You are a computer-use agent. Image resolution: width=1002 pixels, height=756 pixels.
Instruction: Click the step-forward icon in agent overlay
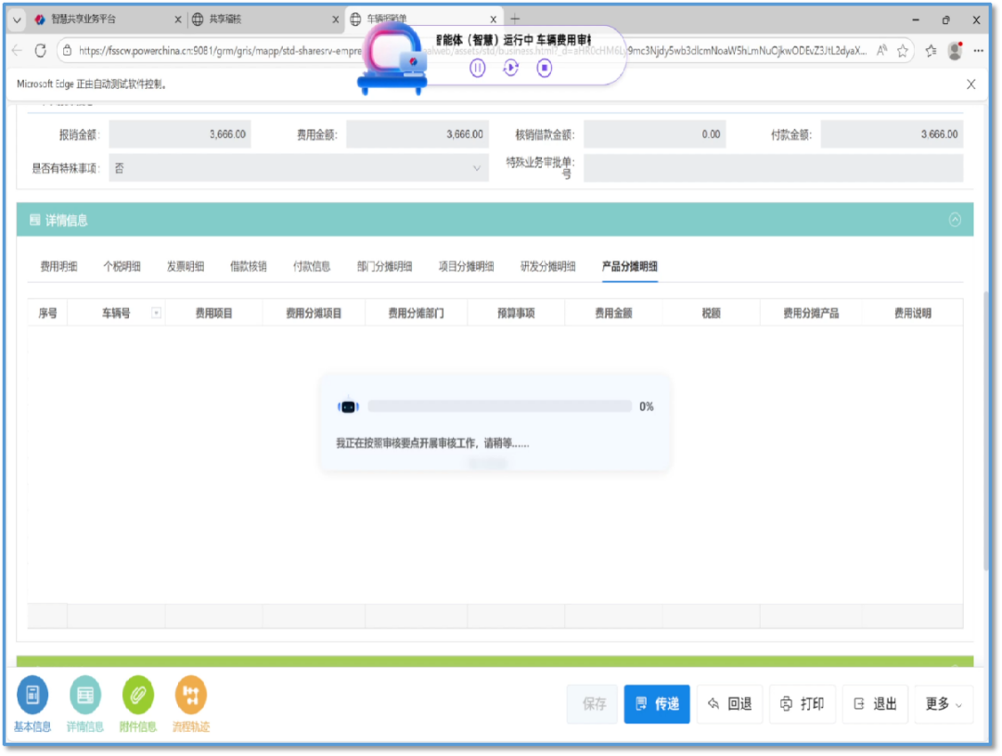point(510,68)
